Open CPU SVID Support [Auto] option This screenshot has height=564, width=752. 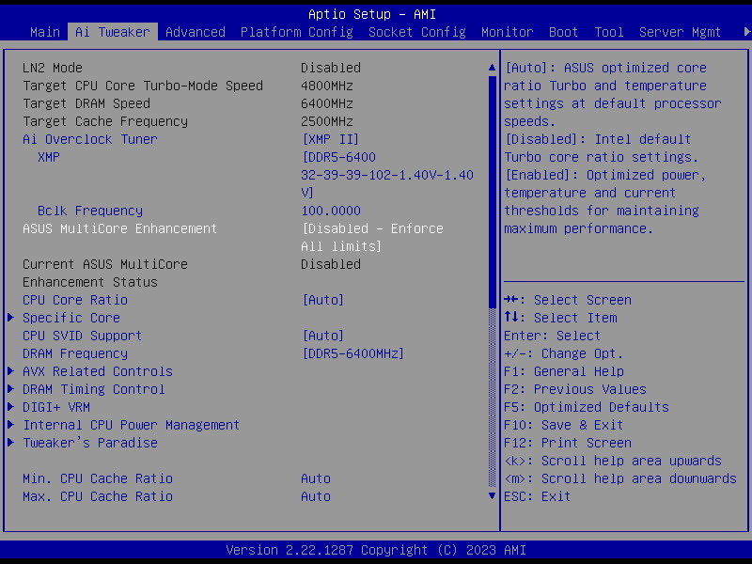tap(322, 336)
